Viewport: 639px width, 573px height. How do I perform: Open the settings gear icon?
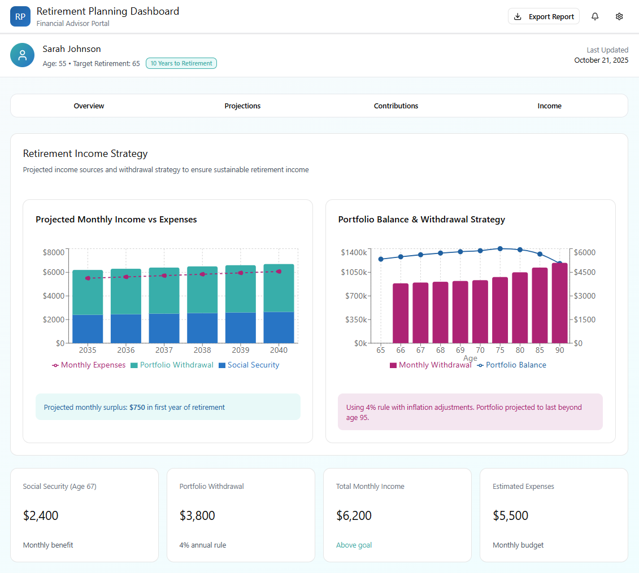tap(619, 16)
